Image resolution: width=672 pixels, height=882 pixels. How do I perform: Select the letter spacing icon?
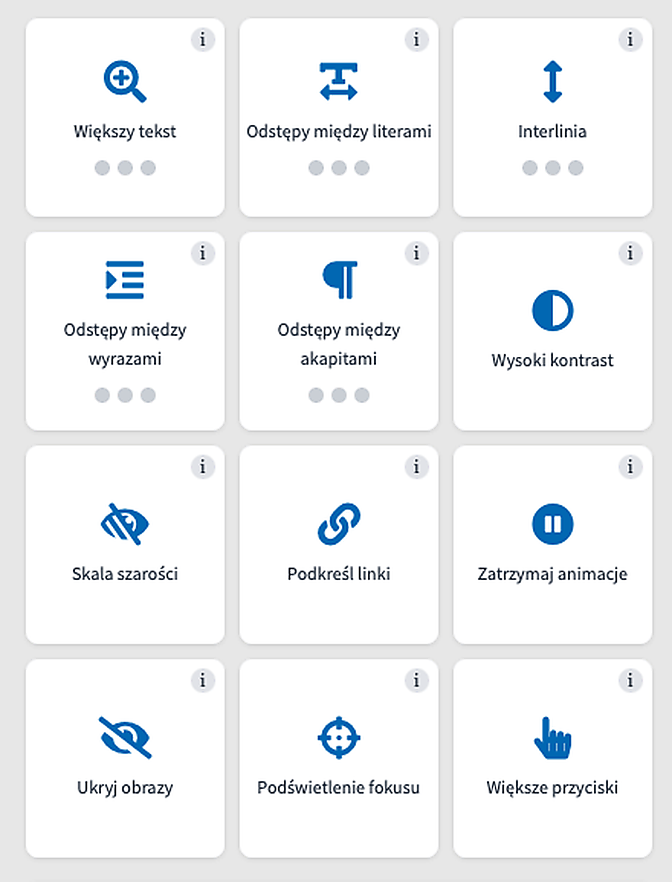tap(338, 81)
